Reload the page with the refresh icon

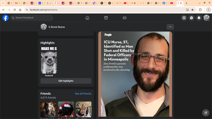click(15, 10)
